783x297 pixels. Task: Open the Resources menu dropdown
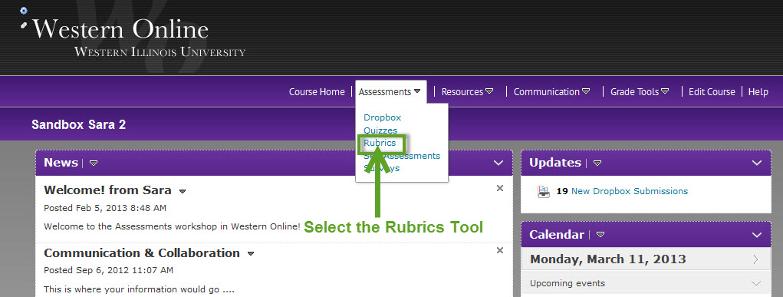click(467, 91)
